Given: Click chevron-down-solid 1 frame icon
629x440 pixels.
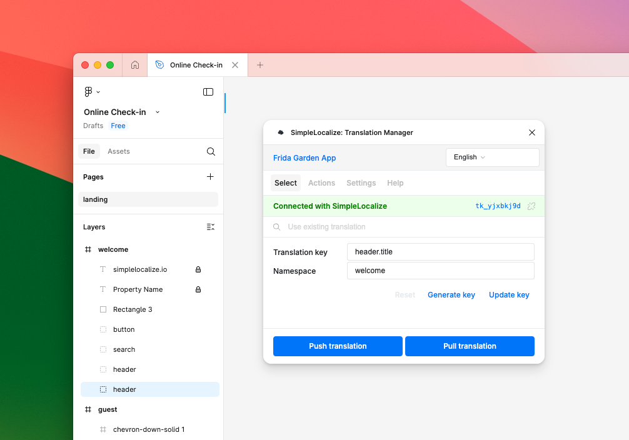Looking at the screenshot, I should 103,429.
